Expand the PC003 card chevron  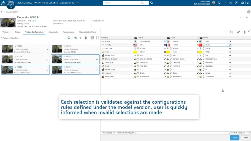coord(47,60)
